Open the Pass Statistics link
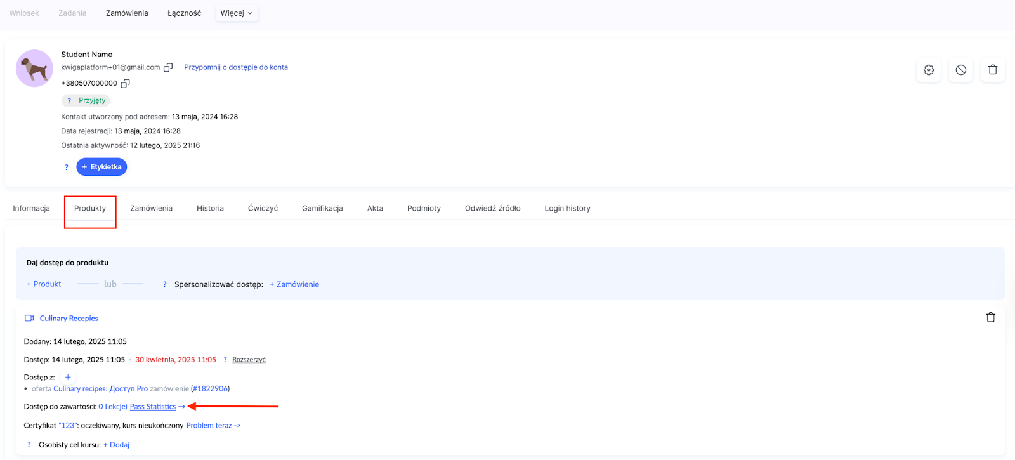 tap(153, 407)
